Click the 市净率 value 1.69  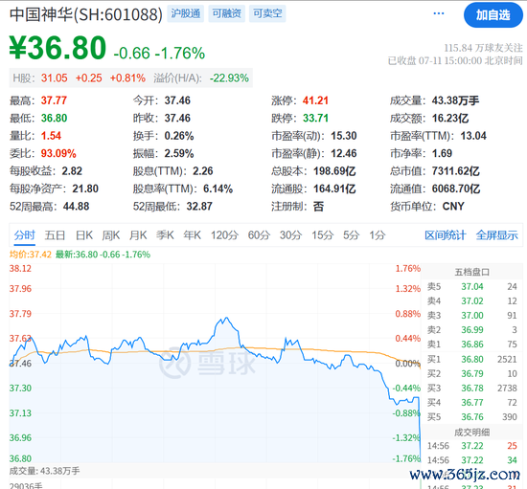442,153
